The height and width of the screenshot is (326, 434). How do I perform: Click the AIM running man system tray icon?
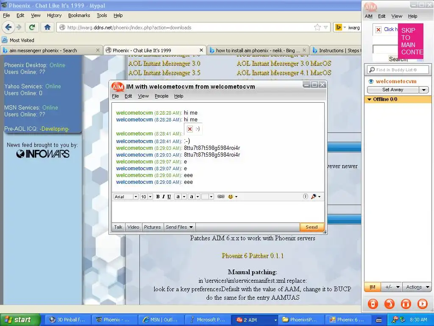tap(395, 320)
